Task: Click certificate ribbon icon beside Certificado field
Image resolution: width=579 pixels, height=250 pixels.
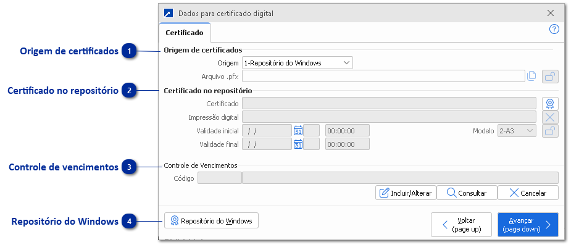Action: pos(550,104)
